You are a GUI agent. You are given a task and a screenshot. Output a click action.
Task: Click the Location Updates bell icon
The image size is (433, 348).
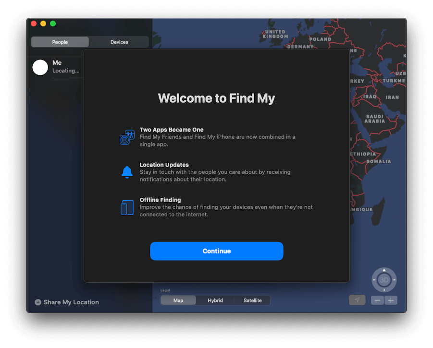click(x=127, y=172)
